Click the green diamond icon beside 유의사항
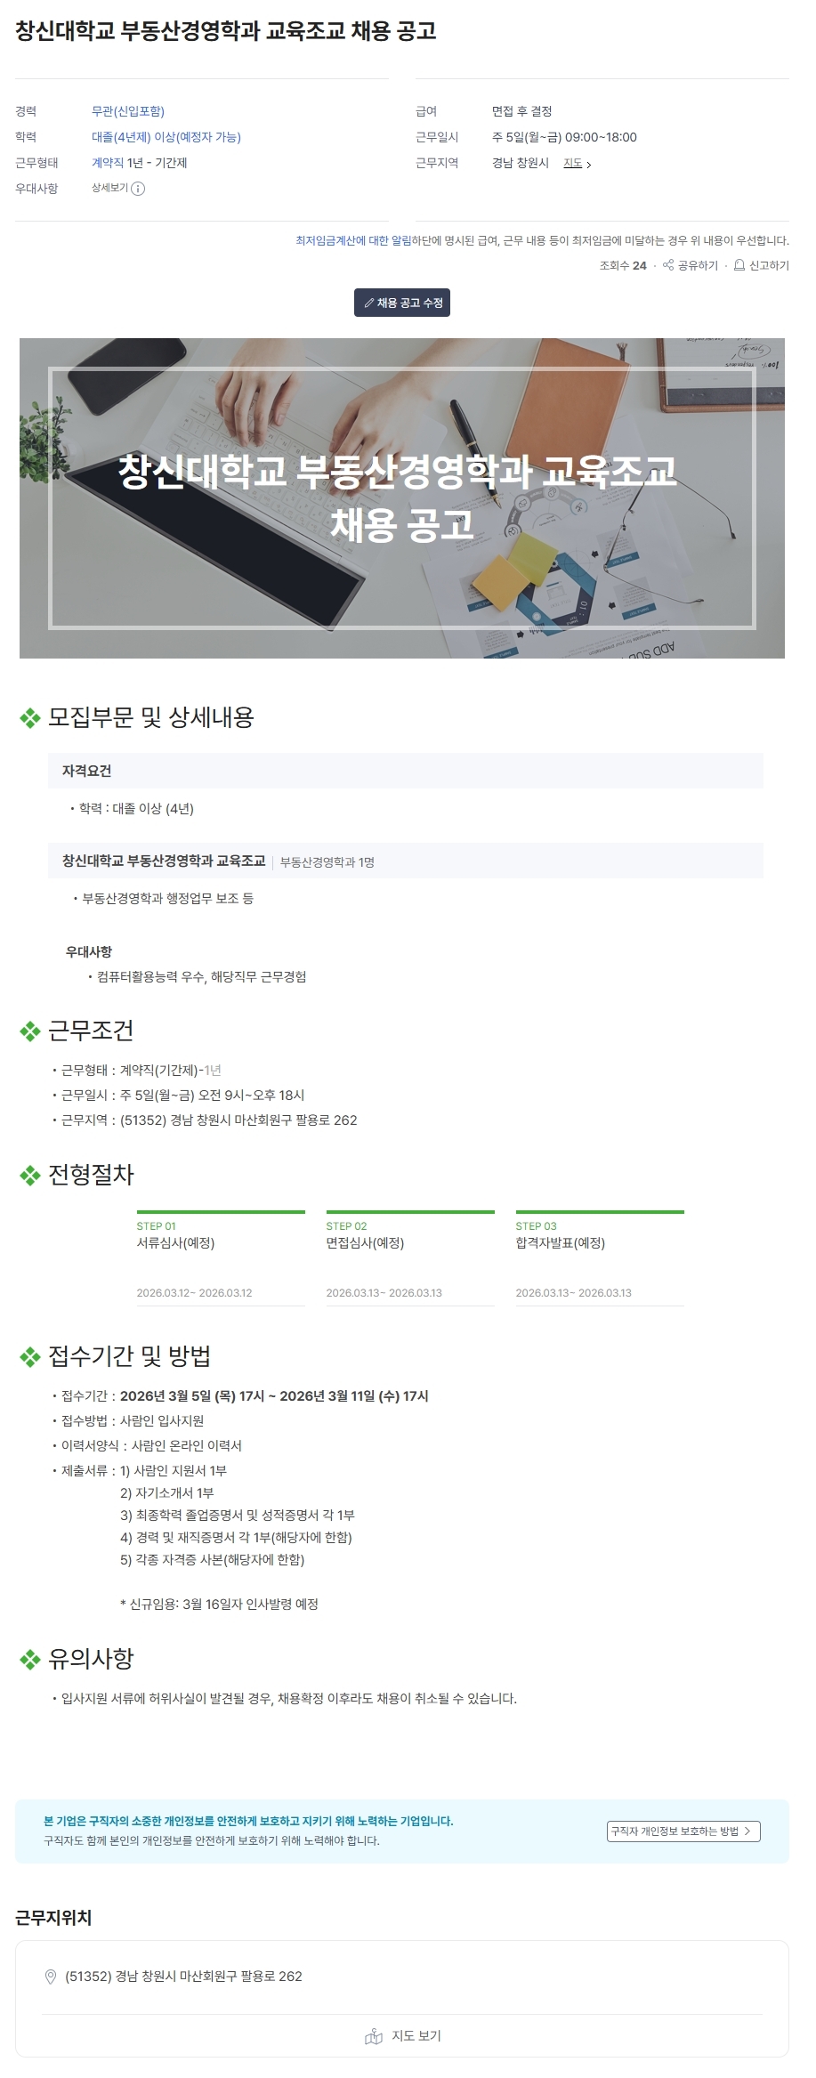This screenshot has height=2078, width=816. coord(30,1660)
